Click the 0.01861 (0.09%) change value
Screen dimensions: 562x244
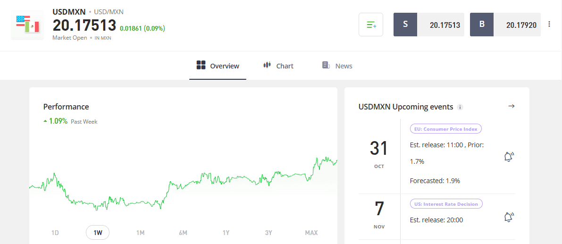(143, 28)
